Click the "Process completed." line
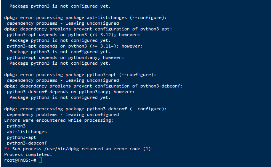Image resolution: width=271 pixels, height=167 pixels. [28, 154]
